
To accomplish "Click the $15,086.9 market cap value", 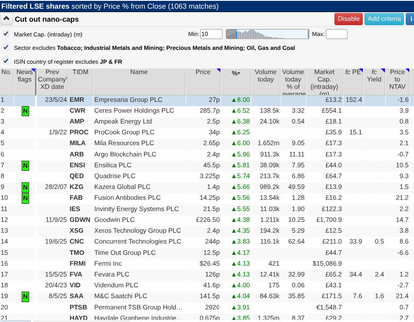I will [x=327, y=263].
